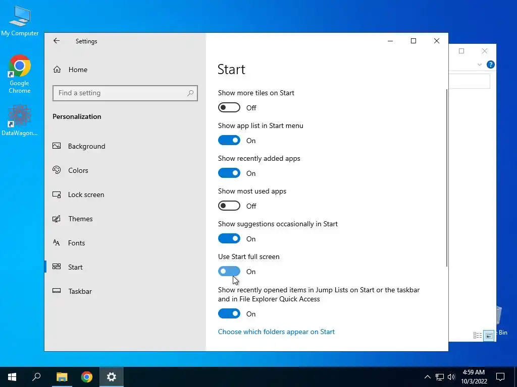Open volume speaker icon in tray
Image resolution: width=517 pixels, height=387 pixels.
[x=451, y=377]
